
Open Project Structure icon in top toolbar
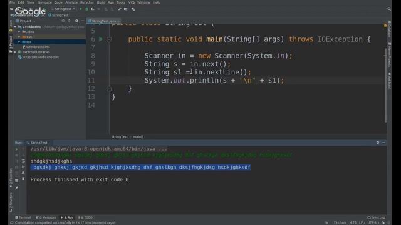pos(126,9)
